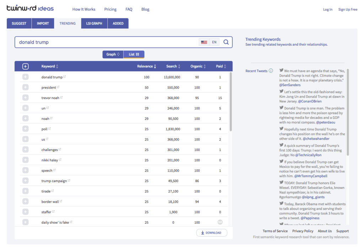364x247 pixels.
Task: Add keyword 'noah' with its plus icon
Action: click(x=25, y=118)
